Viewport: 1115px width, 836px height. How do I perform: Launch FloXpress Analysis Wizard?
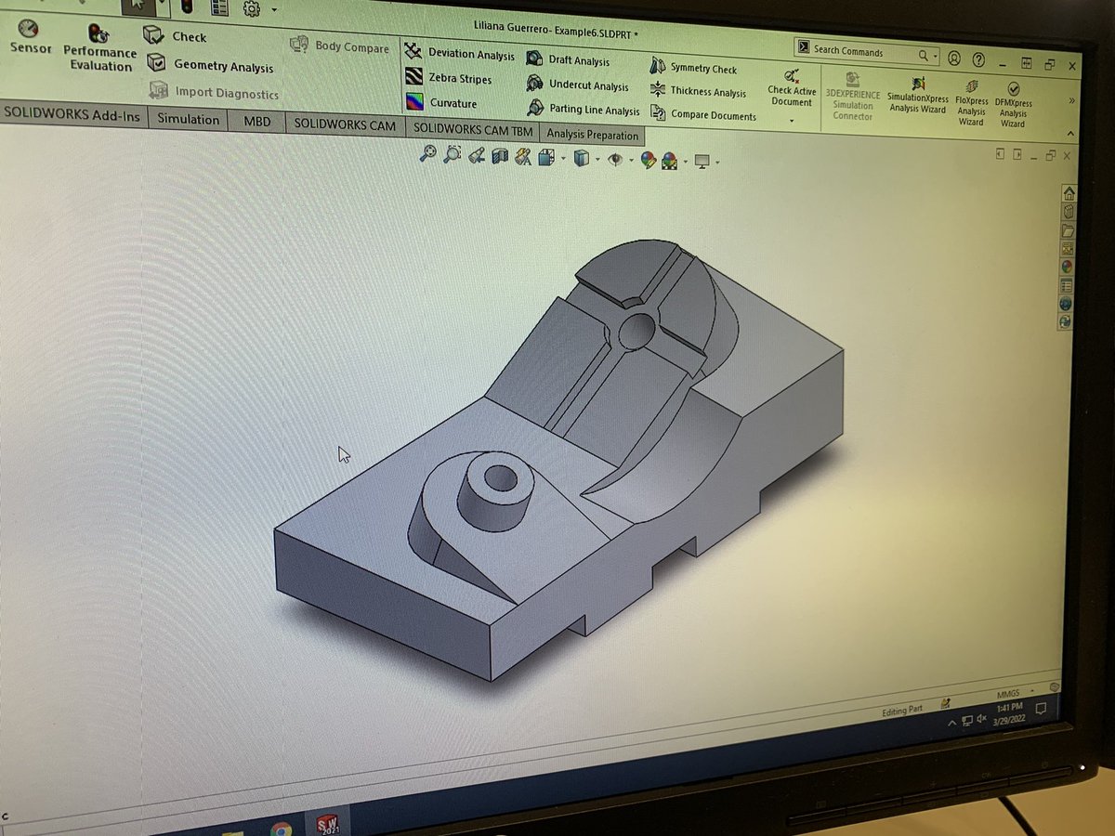click(x=971, y=102)
